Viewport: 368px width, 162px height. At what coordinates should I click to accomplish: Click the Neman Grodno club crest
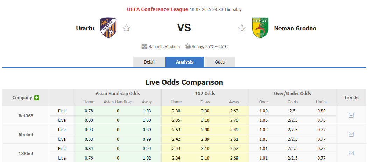coord(260,28)
